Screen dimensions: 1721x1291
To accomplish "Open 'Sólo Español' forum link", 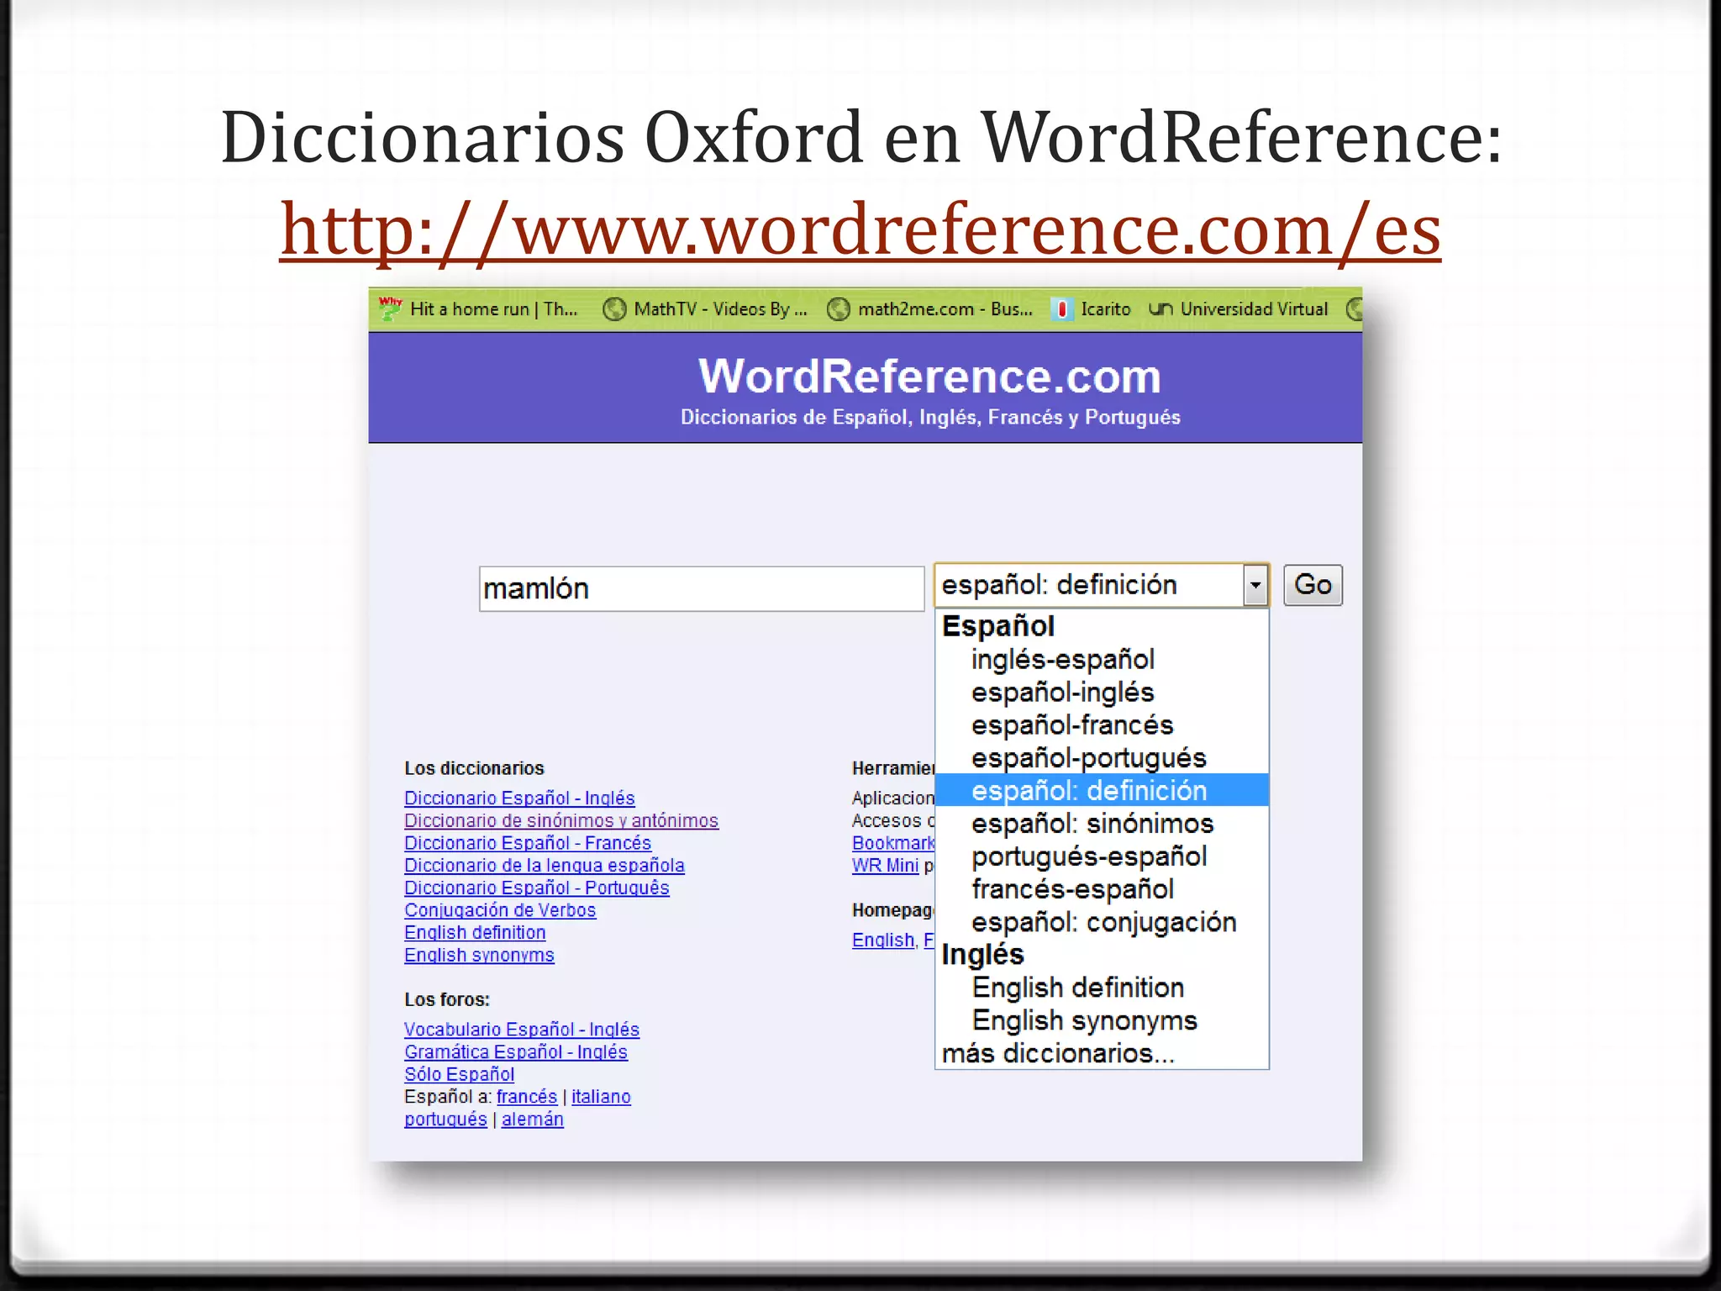I will click(x=459, y=1074).
